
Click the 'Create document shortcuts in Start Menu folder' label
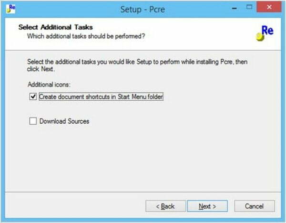pyautogui.click(x=101, y=96)
